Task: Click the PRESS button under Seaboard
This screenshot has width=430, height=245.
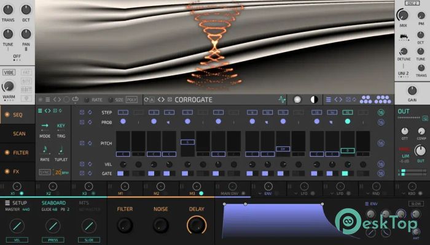Action: pos(52,239)
